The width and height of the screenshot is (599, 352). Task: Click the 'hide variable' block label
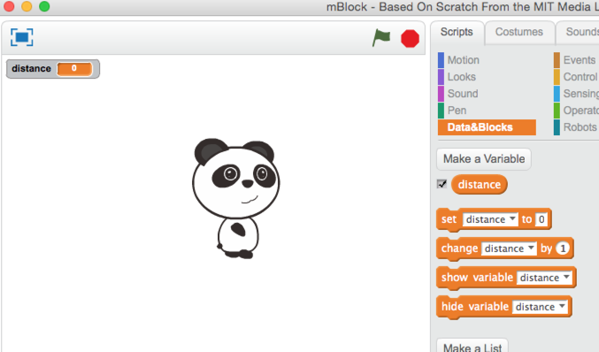[x=475, y=307]
